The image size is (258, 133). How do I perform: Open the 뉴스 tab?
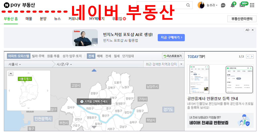(57, 19)
